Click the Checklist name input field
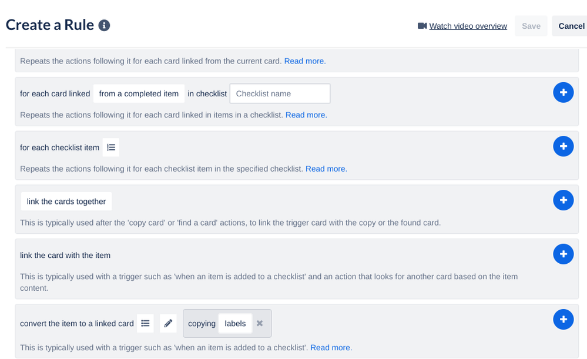The image size is (587, 359). click(280, 93)
